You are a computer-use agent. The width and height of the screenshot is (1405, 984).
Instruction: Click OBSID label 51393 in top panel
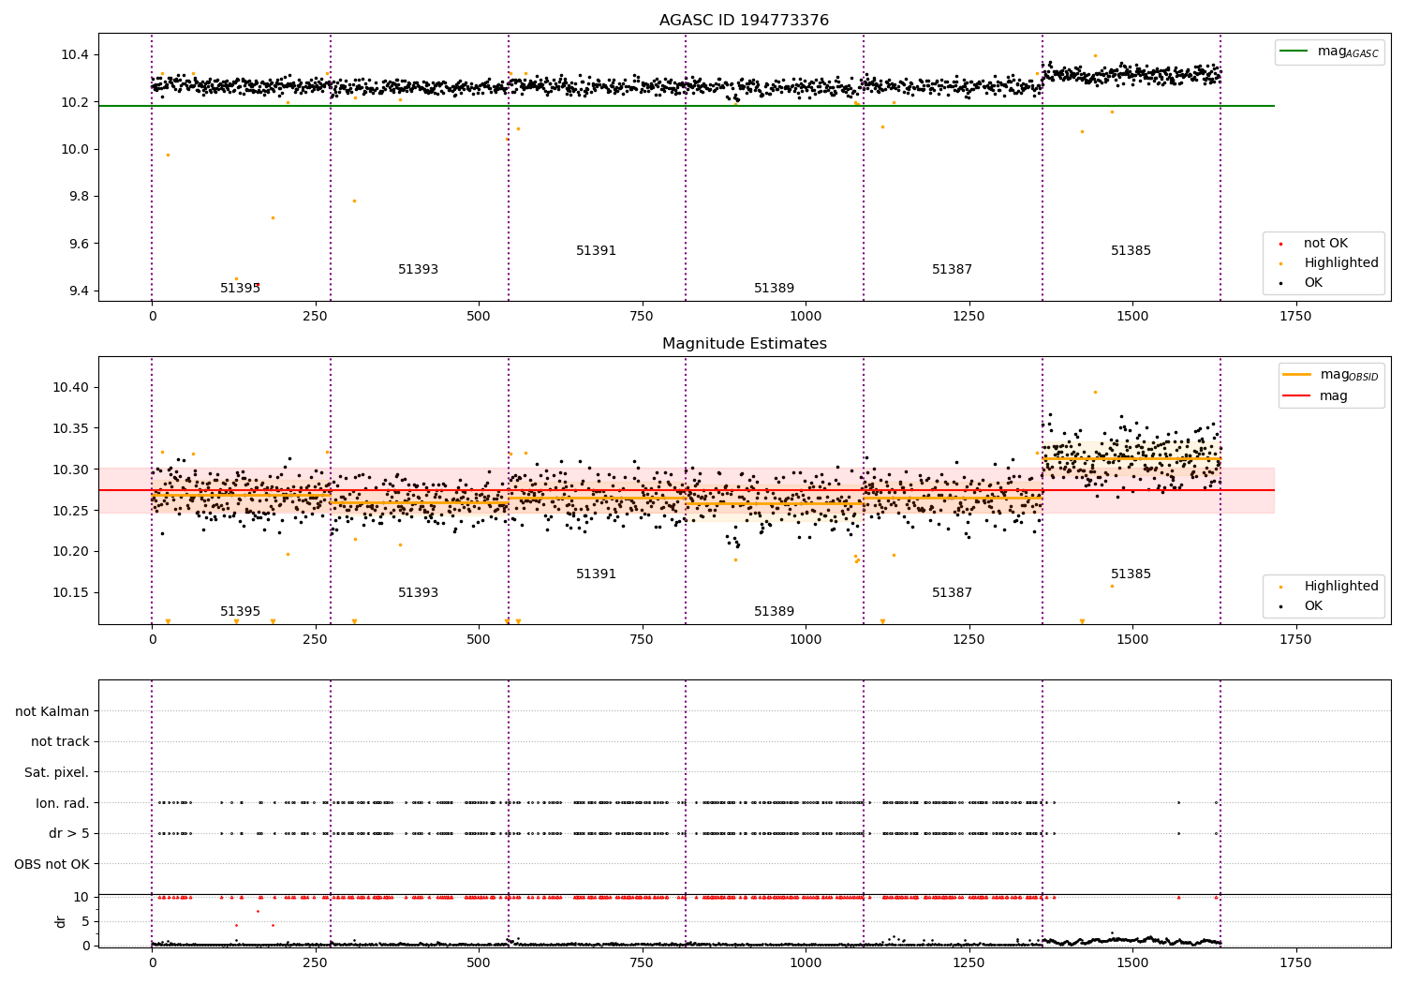pyautogui.click(x=418, y=270)
